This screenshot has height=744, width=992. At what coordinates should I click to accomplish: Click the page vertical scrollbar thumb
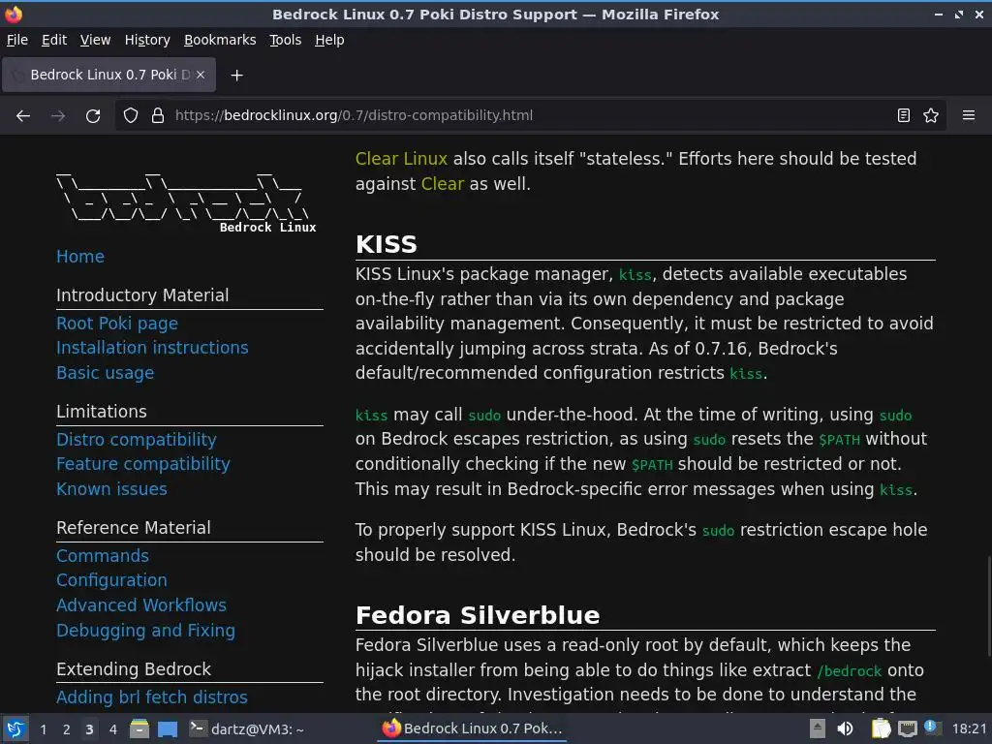[989, 605]
